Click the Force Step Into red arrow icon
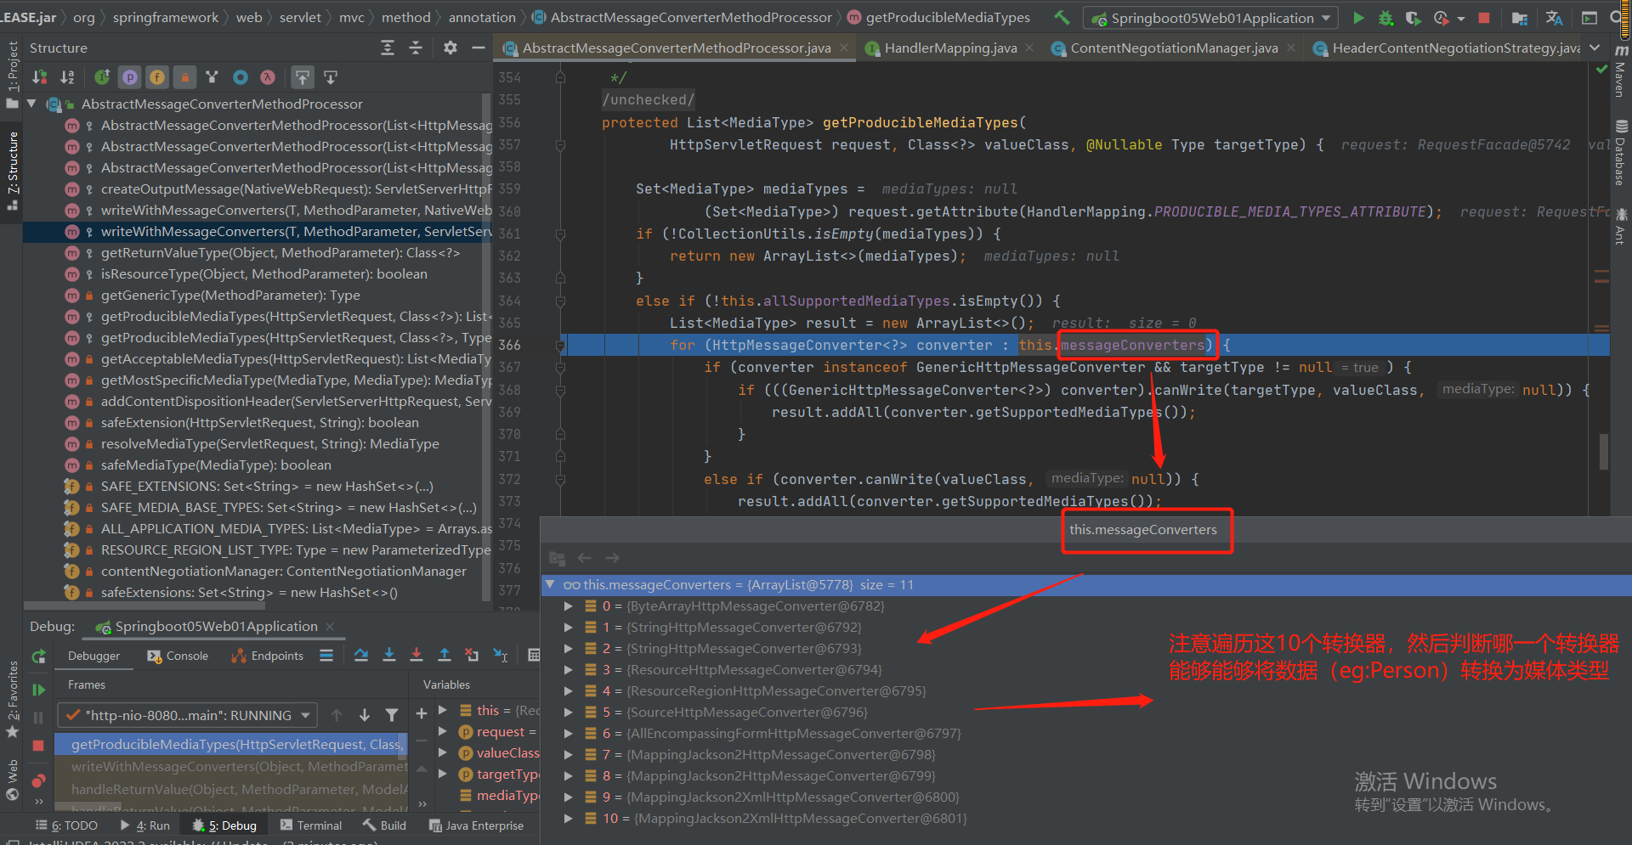The width and height of the screenshot is (1632, 845). [416, 655]
